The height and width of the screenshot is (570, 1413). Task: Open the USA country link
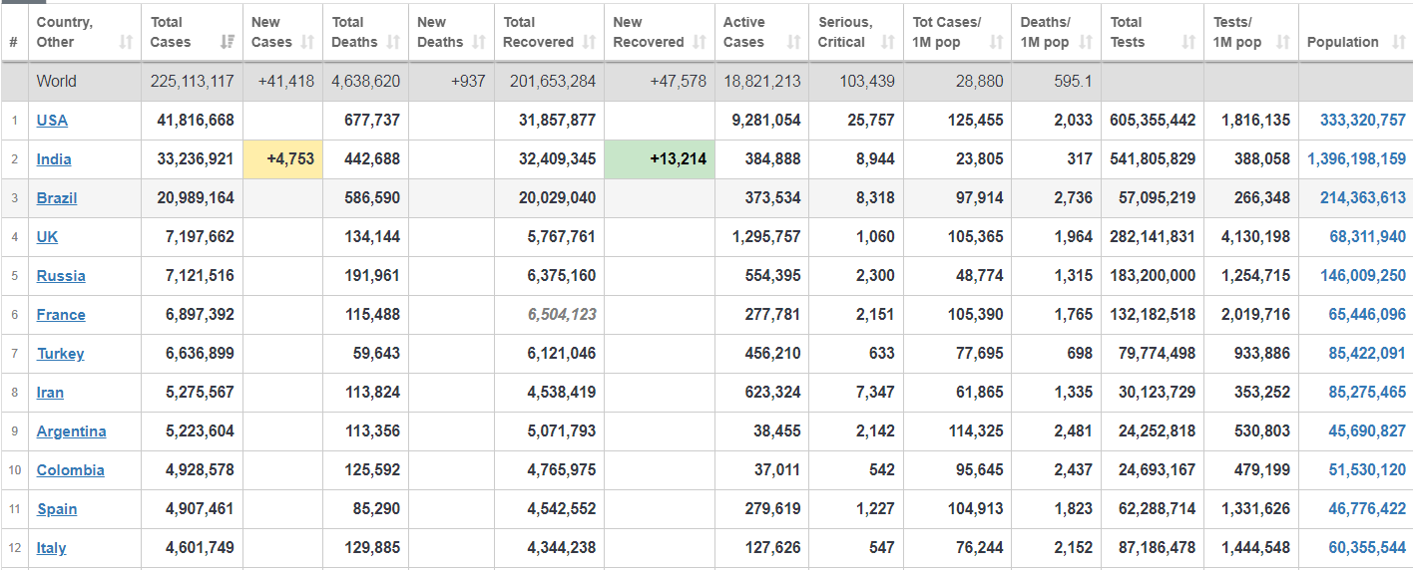tap(52, 120)
